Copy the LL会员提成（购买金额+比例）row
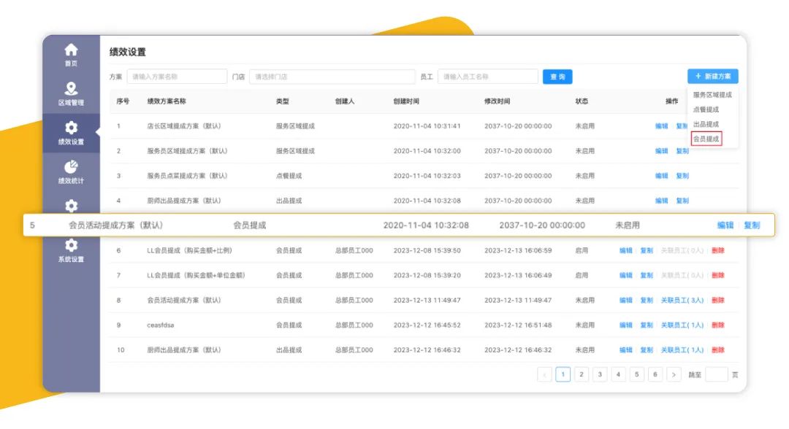The width and height of the screenshot is (789, 429). pyautogui.click(x=647, y=250)
